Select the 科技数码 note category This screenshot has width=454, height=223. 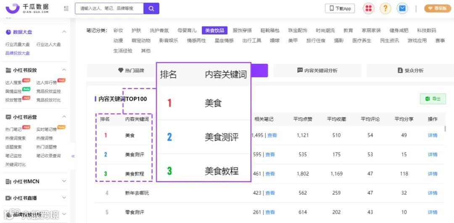427,30
